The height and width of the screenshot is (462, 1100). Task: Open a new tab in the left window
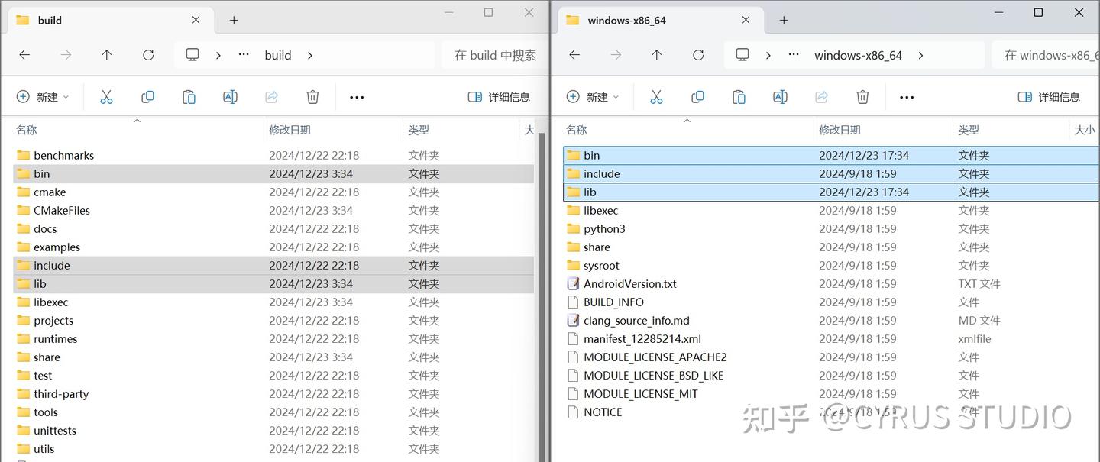(x=234, y=20)
